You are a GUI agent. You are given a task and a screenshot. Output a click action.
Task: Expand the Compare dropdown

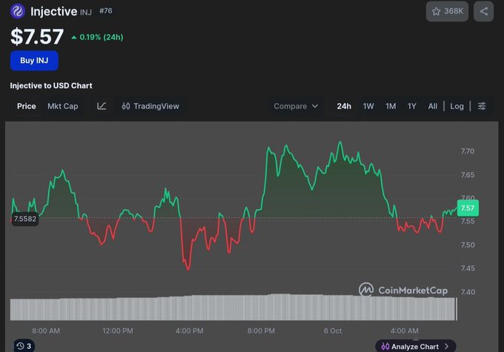[x=296, y=106]
